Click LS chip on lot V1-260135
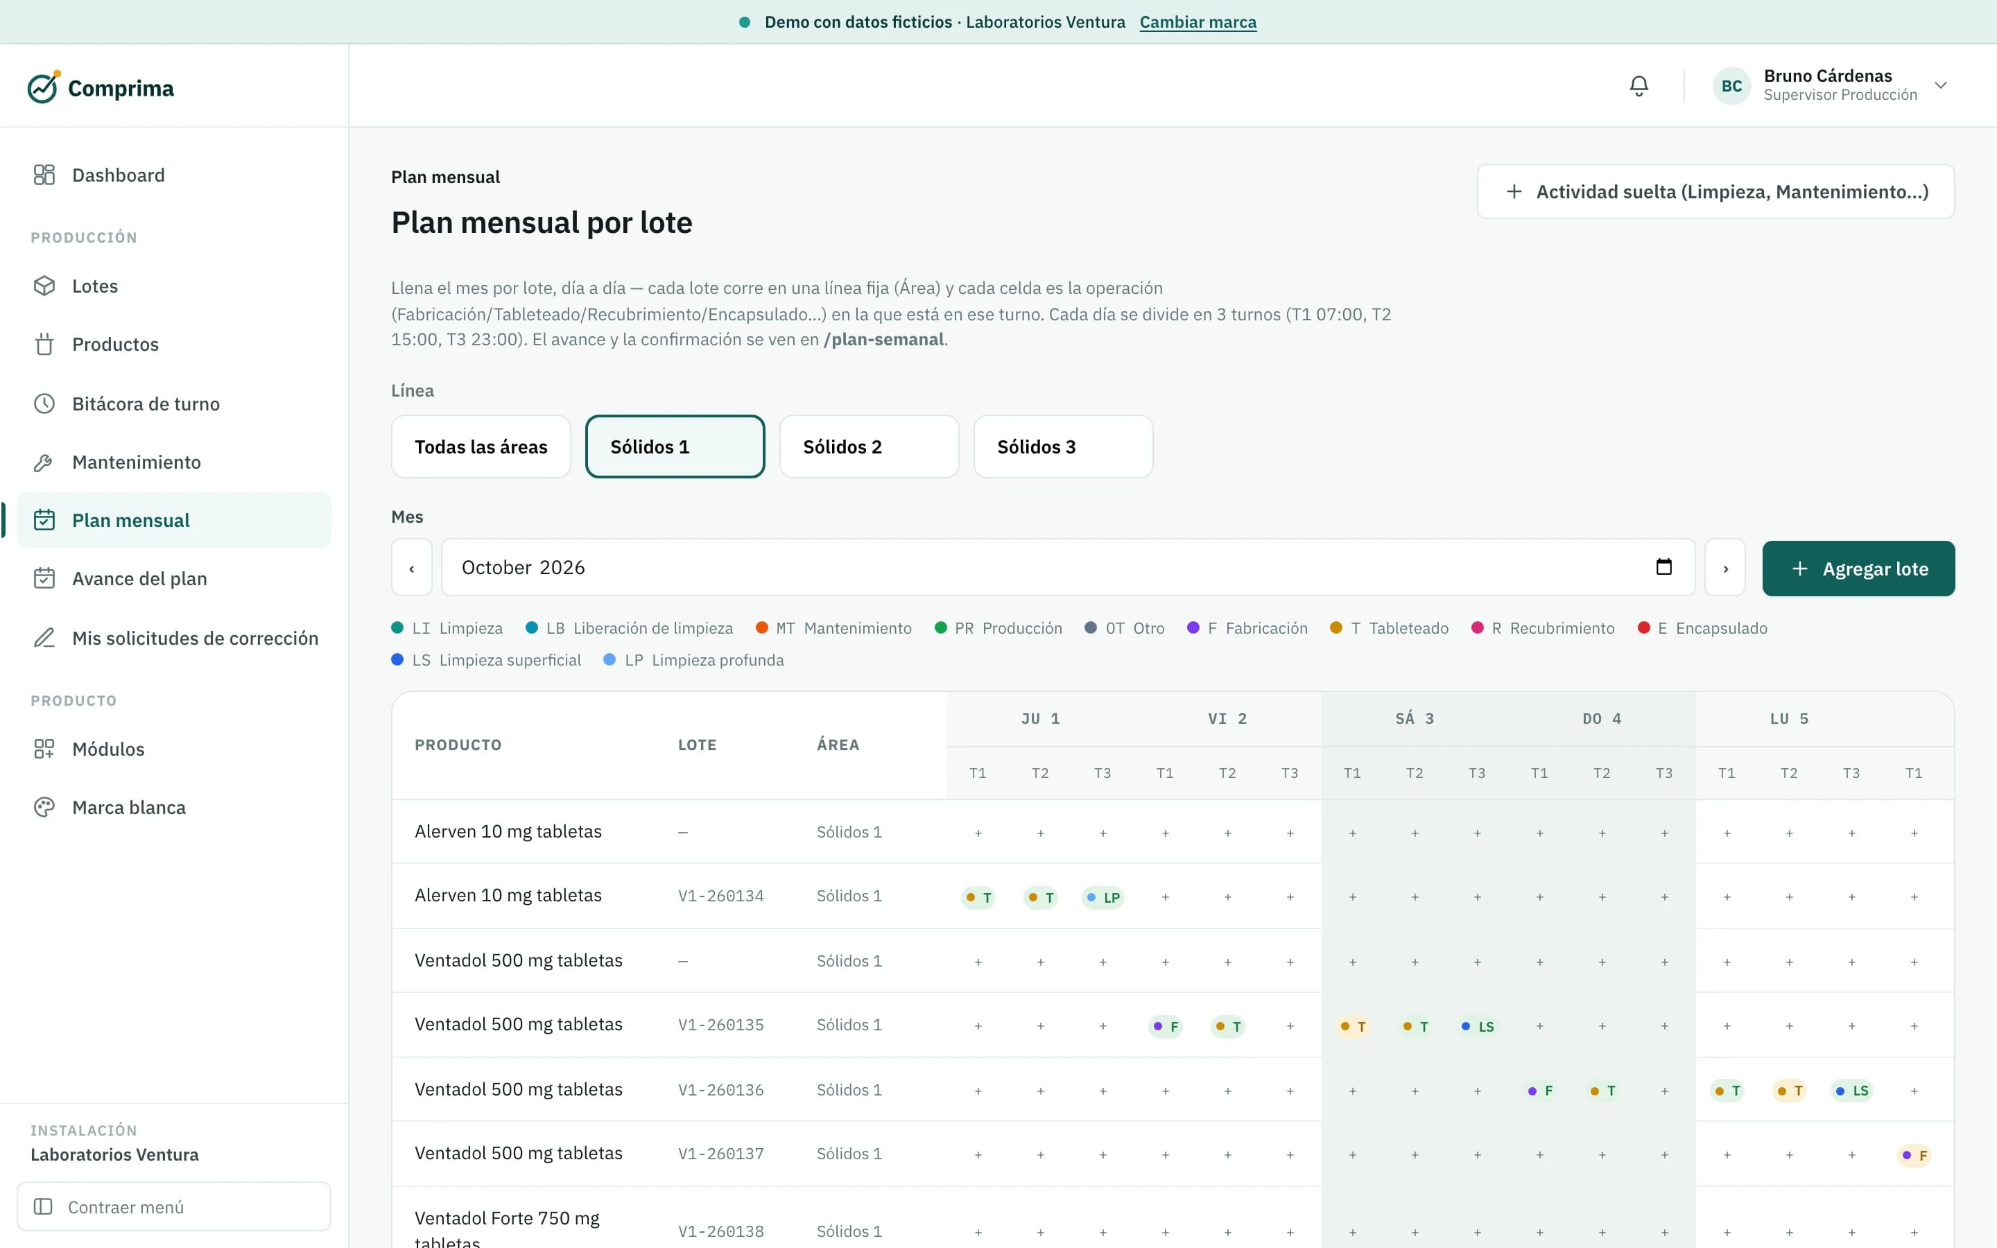 coord(1477,1026)
